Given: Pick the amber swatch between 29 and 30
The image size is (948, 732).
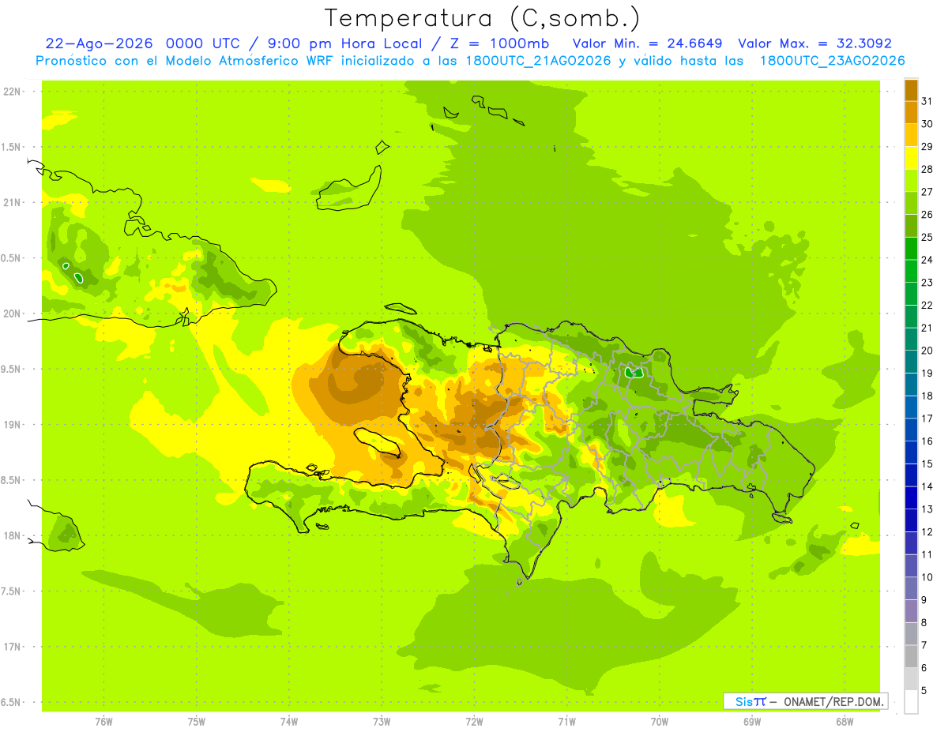Looking at the screenshot, I should click(x=911, y=135).
